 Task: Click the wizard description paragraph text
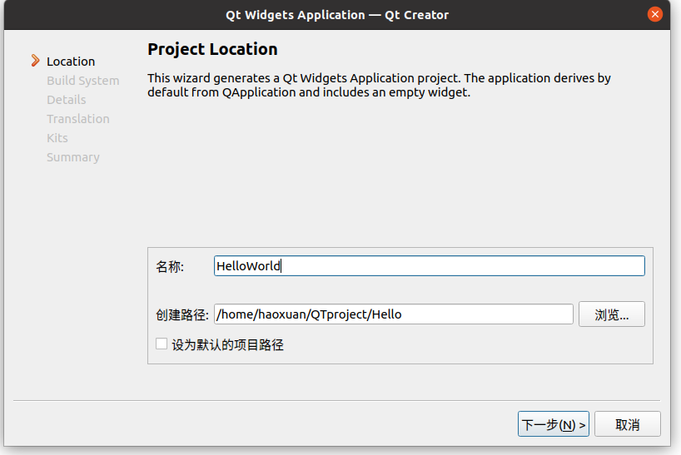379,85
